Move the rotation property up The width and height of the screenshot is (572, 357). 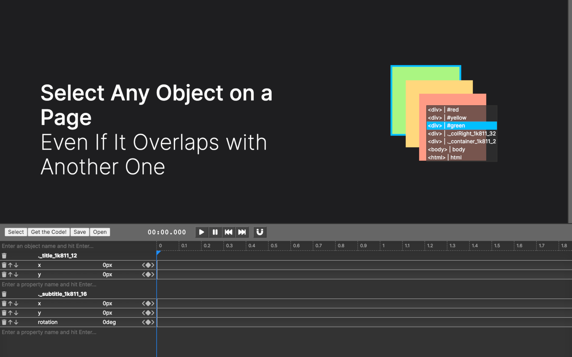click(10, 322)
